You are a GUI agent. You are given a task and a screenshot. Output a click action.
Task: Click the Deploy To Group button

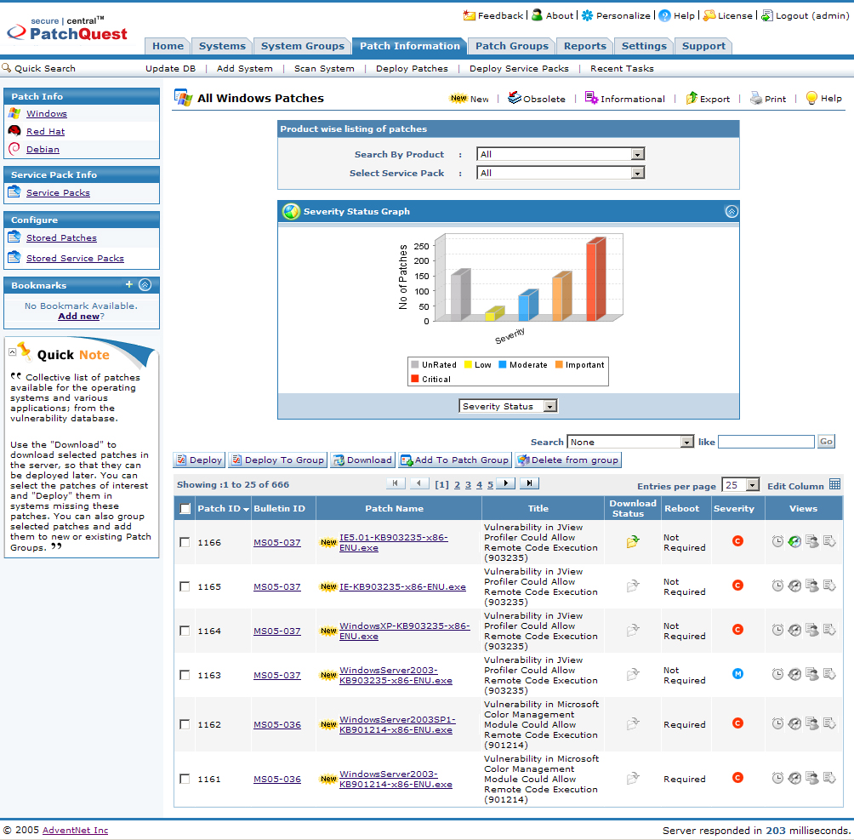point(278,460)
